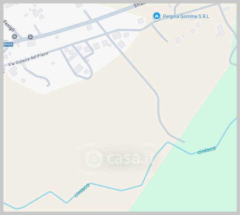This screenshot has height=215, width=240.
Task: Click the elongated building east of Pergola Gomme
Action: pyautogui.click(x=221, y=31)
